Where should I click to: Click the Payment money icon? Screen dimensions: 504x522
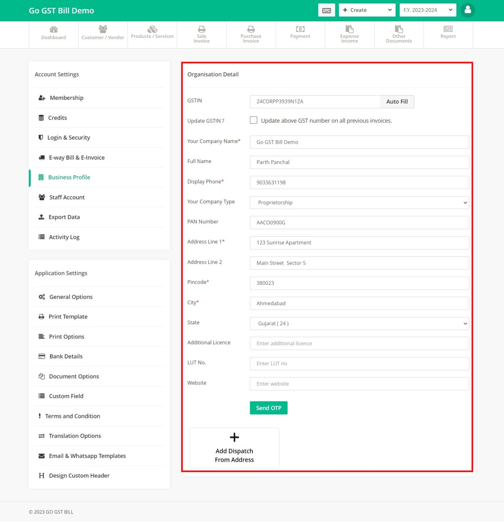300,29
